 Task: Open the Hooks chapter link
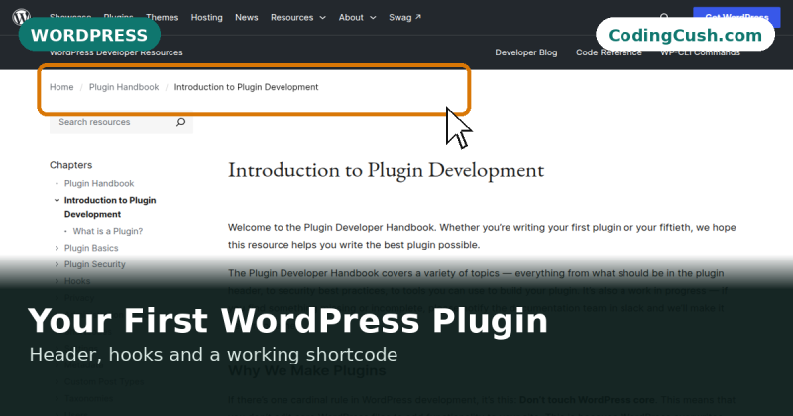tap(77, 281)
